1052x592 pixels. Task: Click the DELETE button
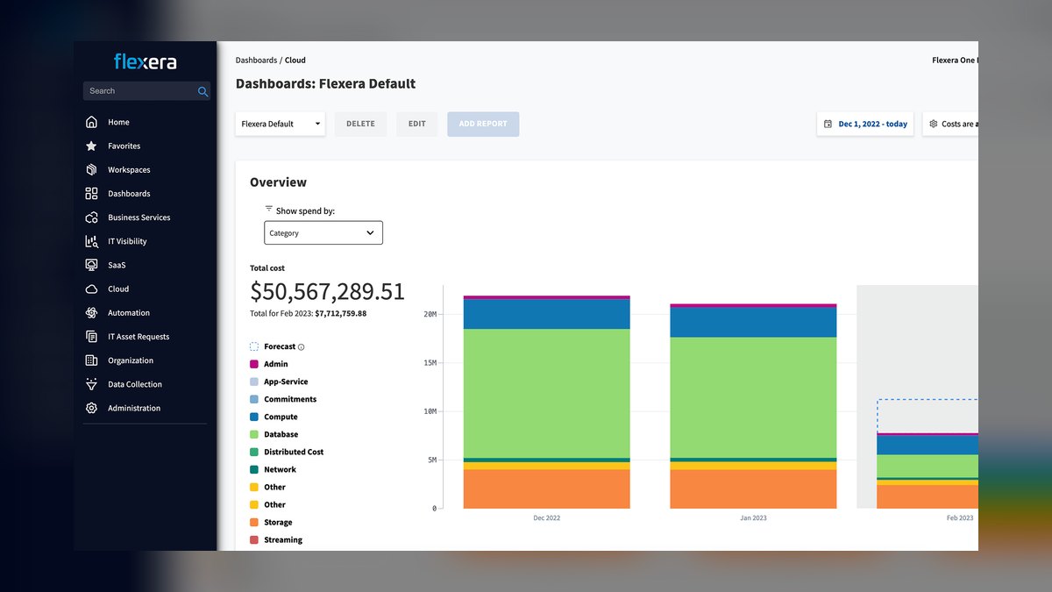tap(360, 124)
